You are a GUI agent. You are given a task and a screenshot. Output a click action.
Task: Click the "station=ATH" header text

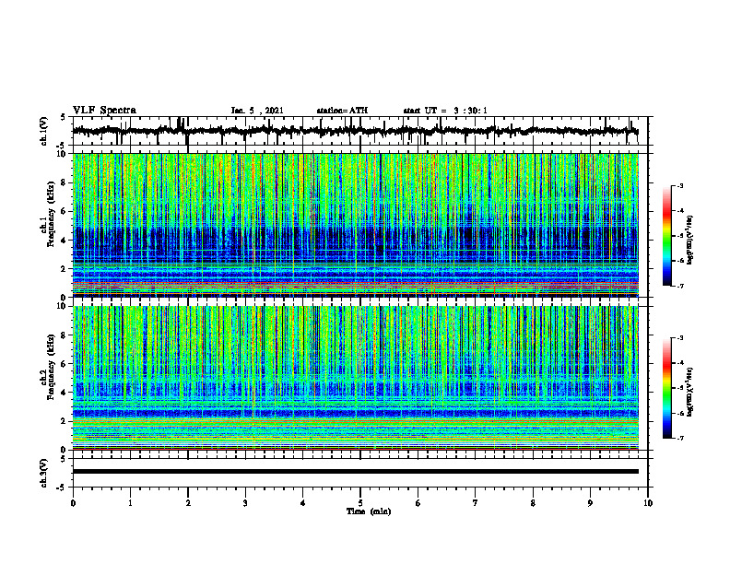tap(342, 111)
